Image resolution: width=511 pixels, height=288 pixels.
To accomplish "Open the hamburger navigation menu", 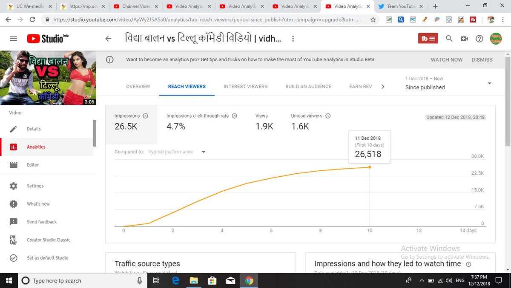I will 14,39.
